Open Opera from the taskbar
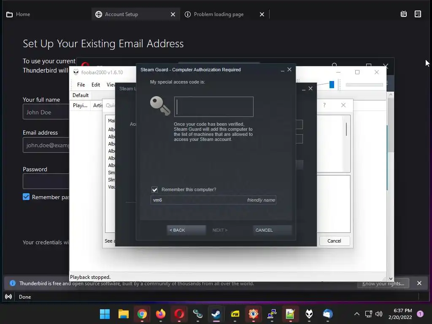 (179, 314)
